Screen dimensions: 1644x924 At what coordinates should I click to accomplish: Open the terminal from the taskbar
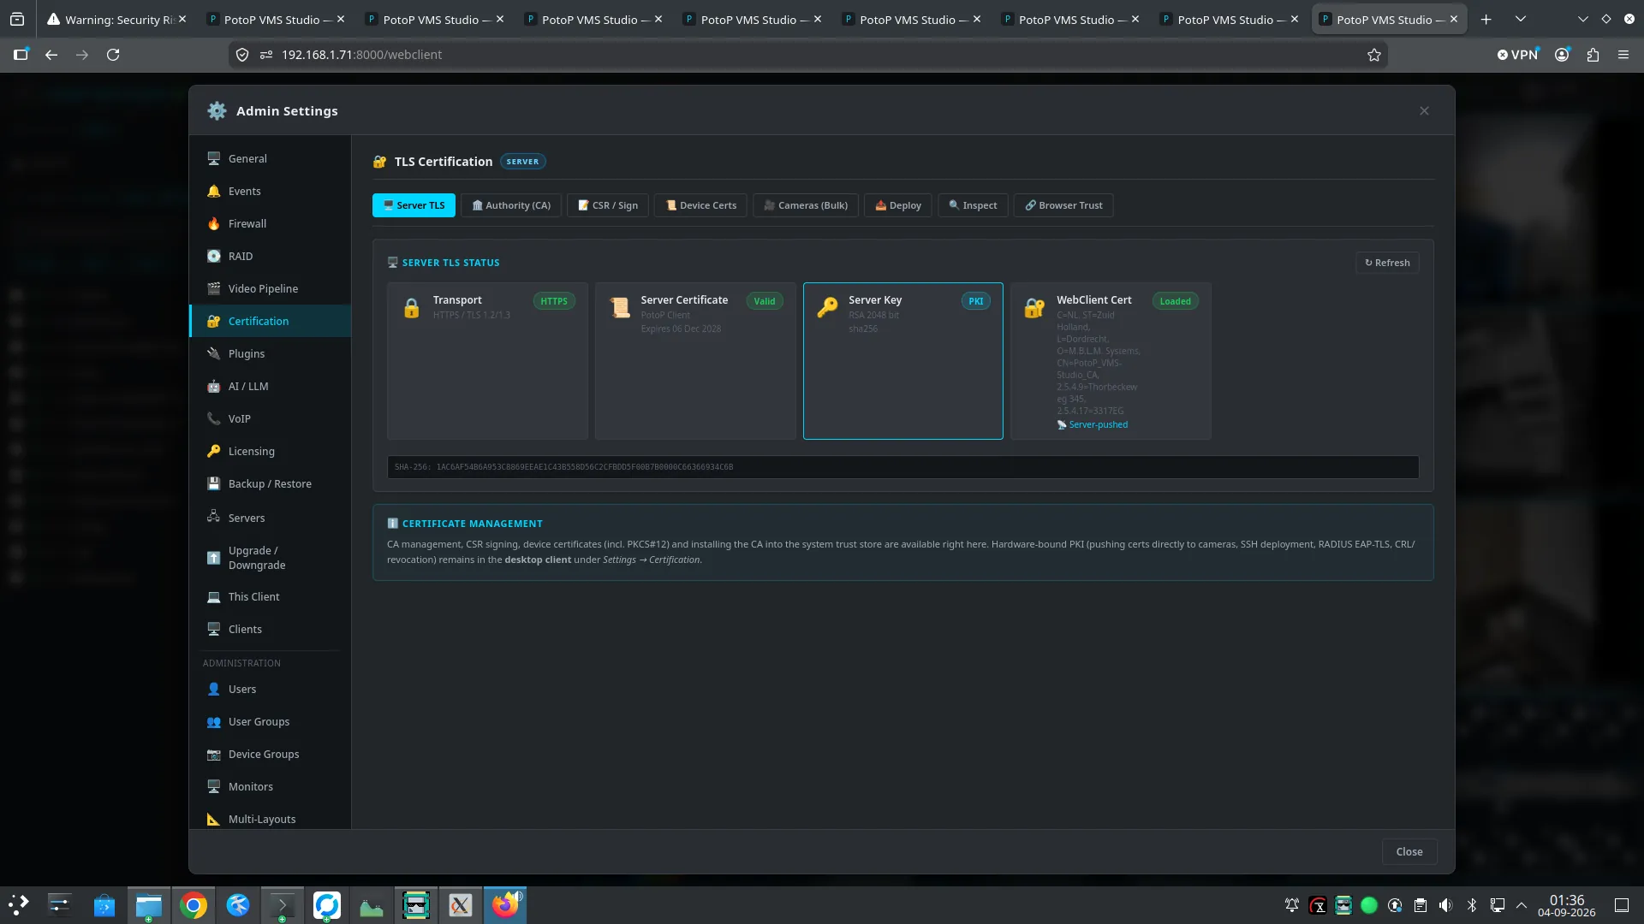tap(283, 905)
